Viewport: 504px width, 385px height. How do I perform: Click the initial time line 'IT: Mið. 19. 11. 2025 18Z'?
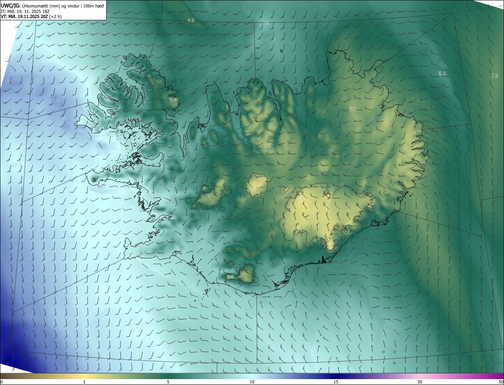point(25,11)
